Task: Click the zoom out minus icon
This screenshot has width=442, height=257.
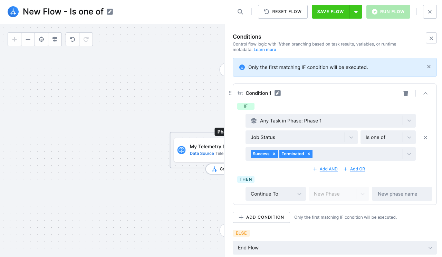Action: click(28, 39)
